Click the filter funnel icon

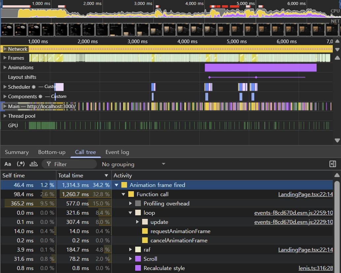pos(49,164)
